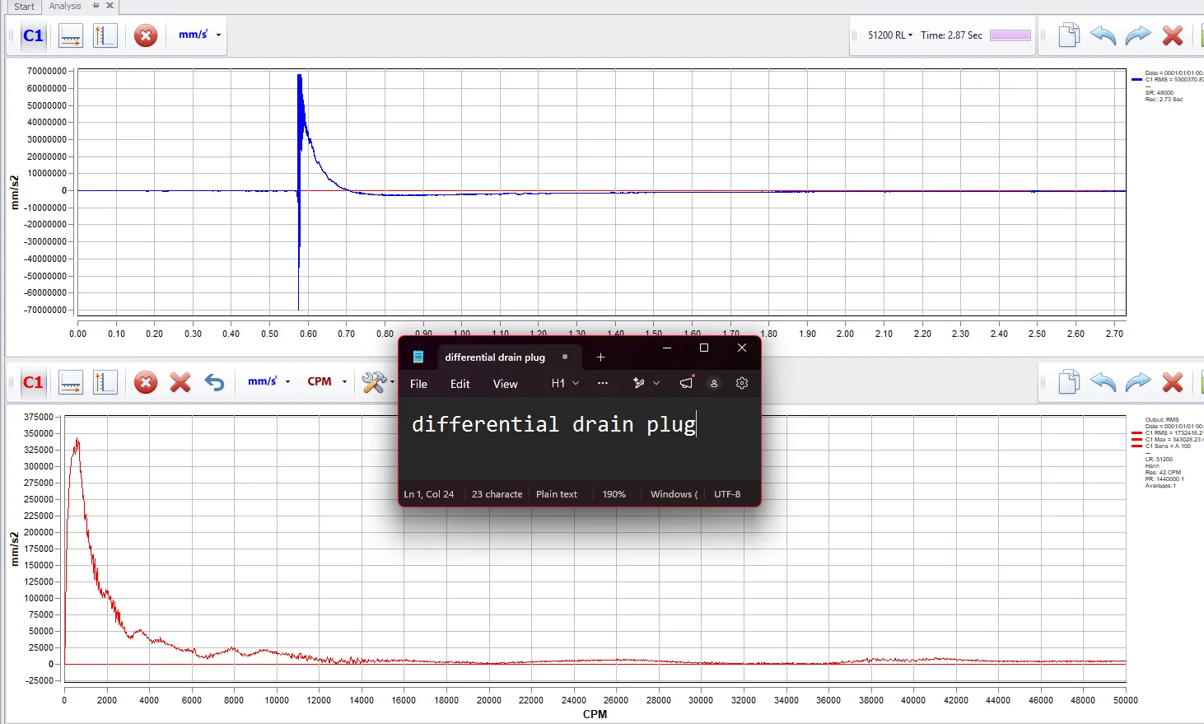
Task: Click the red X in spectrum right toolbar
Action: pos(1173,382)
